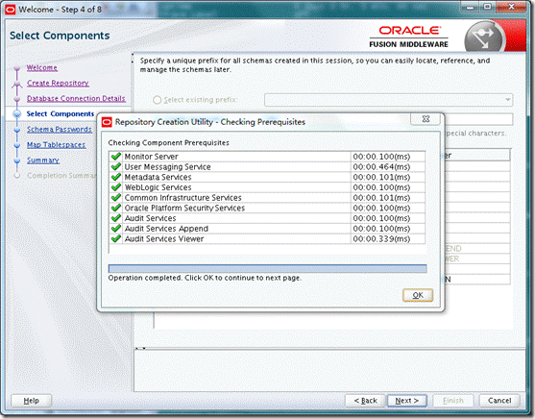Select the Select Components step

pyautogui.click(x=61, y=113)
